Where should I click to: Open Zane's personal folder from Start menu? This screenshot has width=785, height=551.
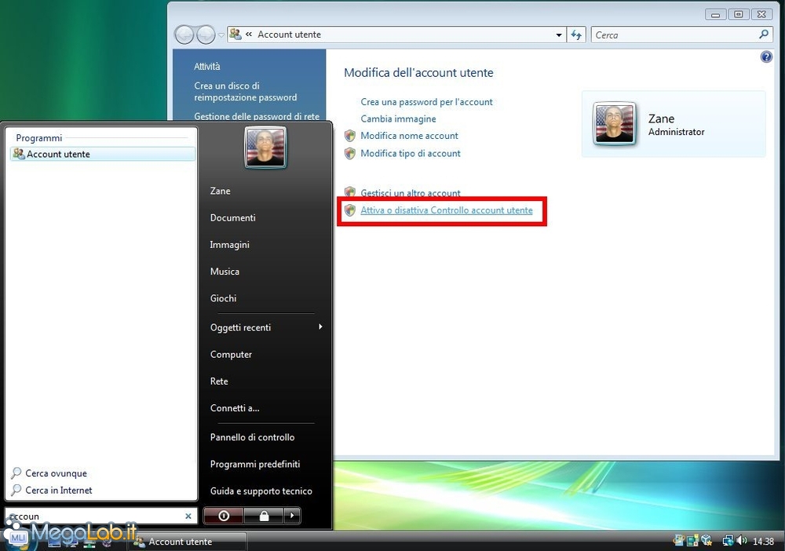(x=221, y=191)
